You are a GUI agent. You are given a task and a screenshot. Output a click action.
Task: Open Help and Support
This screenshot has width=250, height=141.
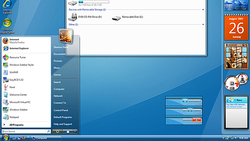click(x=63, y=124)
